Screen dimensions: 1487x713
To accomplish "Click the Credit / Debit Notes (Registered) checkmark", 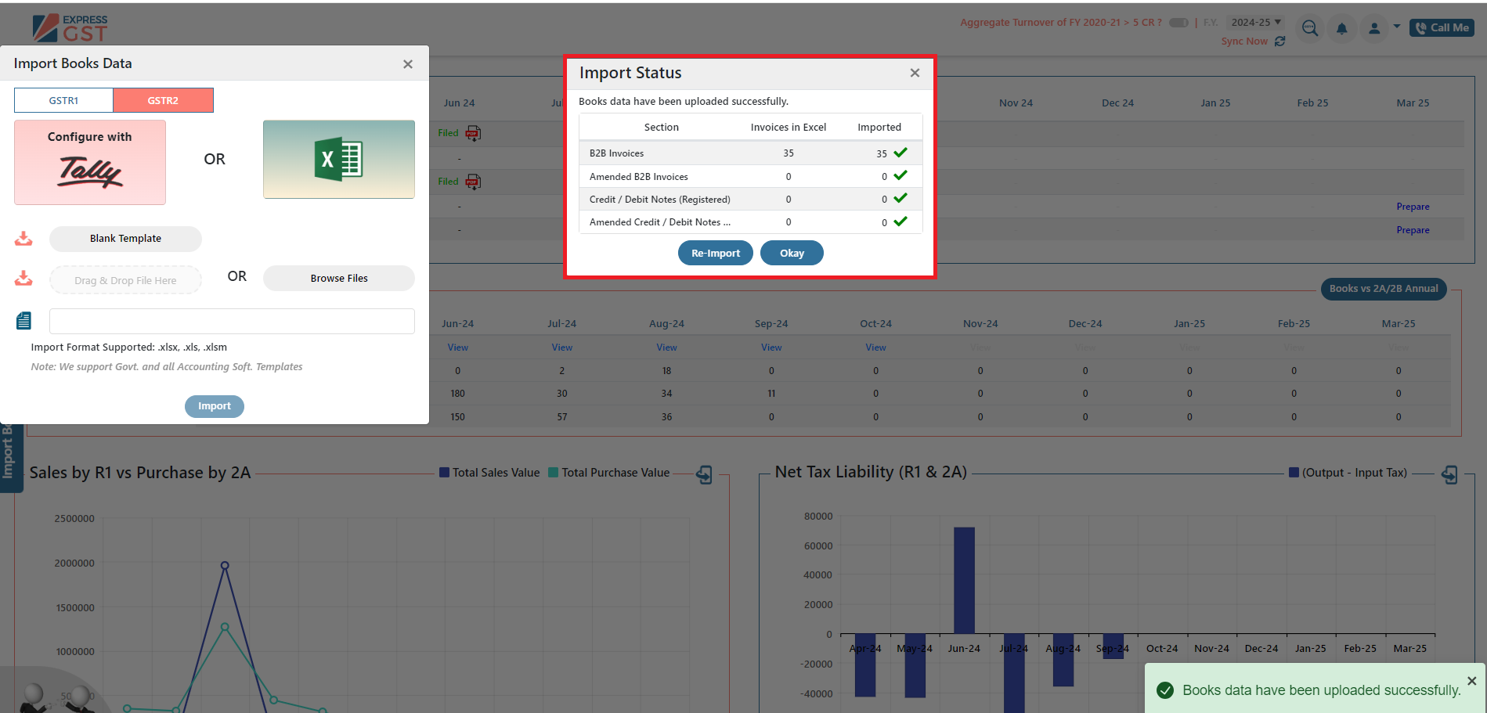I will pos(901,198).
